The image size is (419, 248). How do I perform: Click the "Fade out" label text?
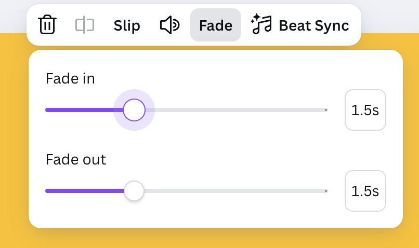pyautogui.click(x=76, y=159)
